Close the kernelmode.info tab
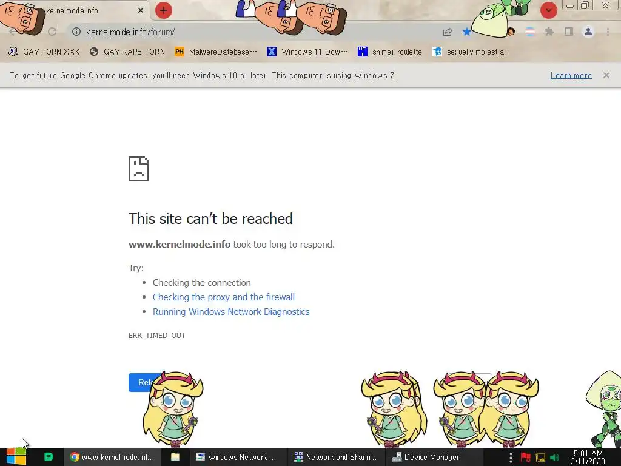The height and width of the screenshot is (466, 621). pos(141,10)
